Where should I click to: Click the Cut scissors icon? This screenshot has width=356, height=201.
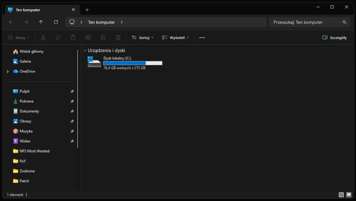[43, 37]
